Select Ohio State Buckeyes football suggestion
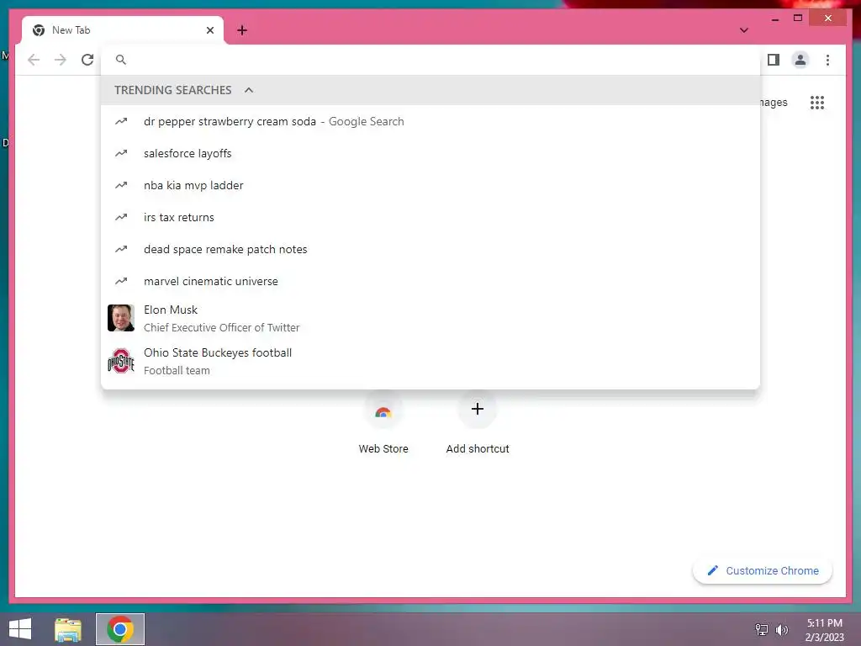This screenshot has width=861, height=646. [430, 361]
